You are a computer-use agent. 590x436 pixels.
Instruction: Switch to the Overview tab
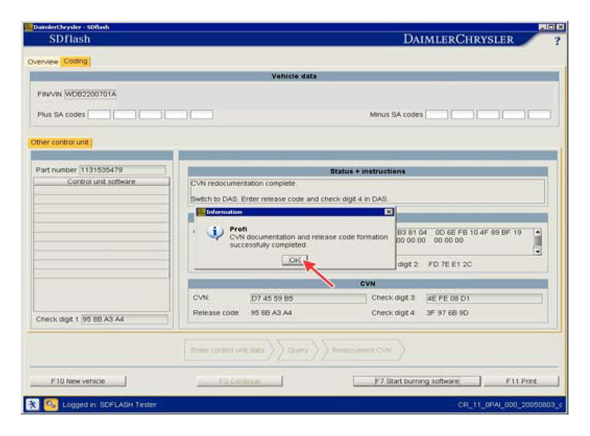point(43,62)
